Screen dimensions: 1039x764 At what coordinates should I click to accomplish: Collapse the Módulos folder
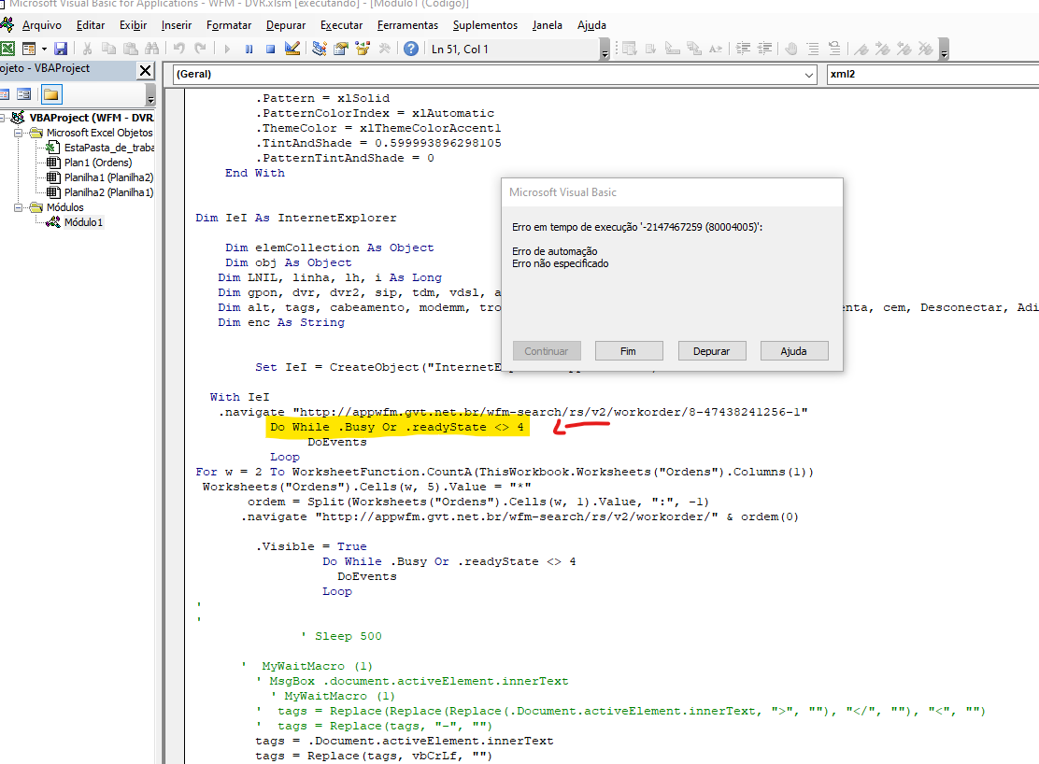19,207
